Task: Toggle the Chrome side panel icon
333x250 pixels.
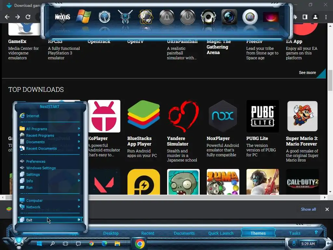Action: click(305, 17)
